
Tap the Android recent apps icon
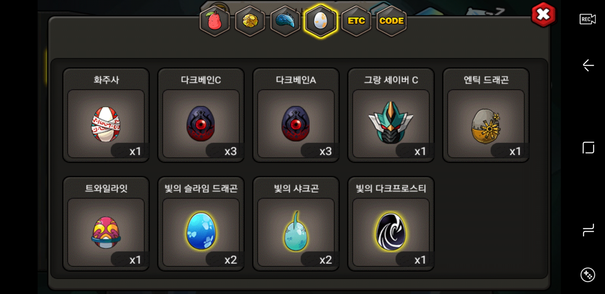(x=588, y=230)
